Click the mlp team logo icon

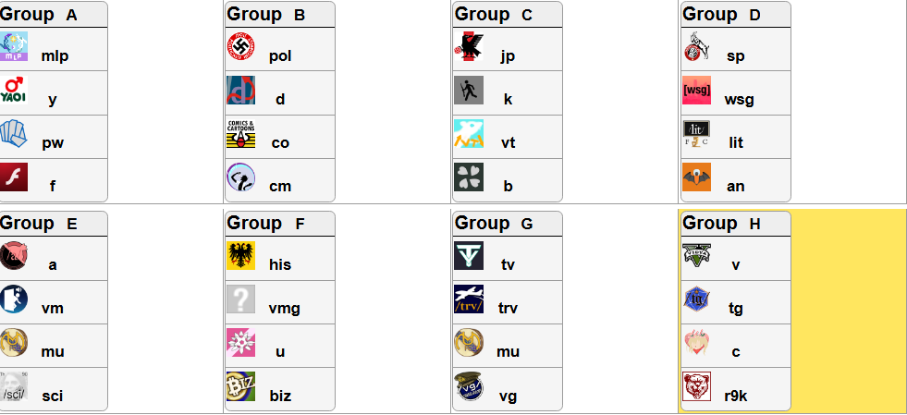[x=13, y=46]
